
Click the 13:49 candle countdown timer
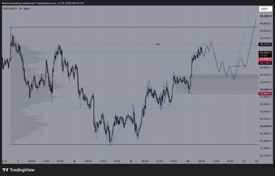click(x=264, y=56)
